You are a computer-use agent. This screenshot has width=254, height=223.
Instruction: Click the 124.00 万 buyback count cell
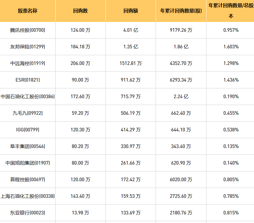pyautogui.click(x=80, y=30)
